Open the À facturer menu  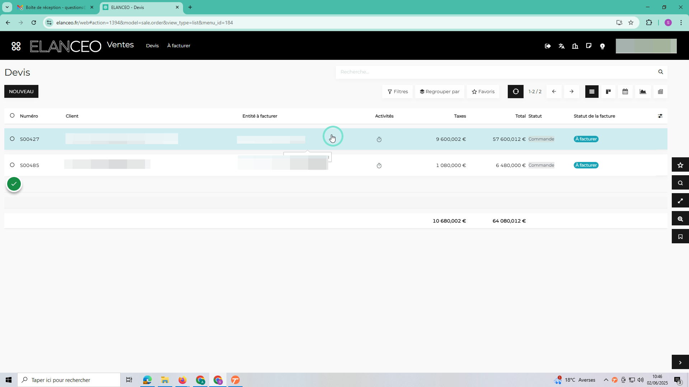179,46
